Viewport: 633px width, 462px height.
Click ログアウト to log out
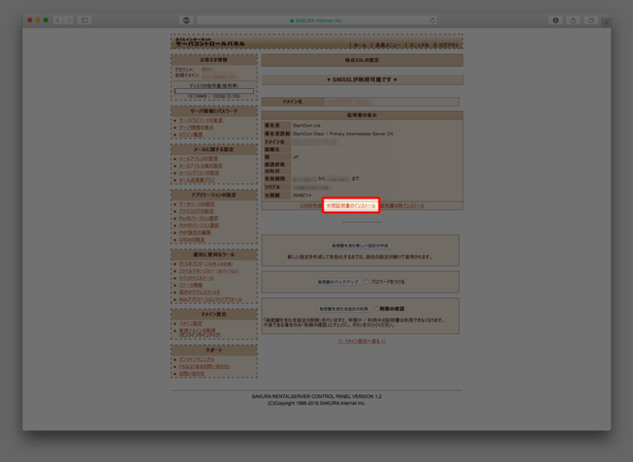click(449, 43)
